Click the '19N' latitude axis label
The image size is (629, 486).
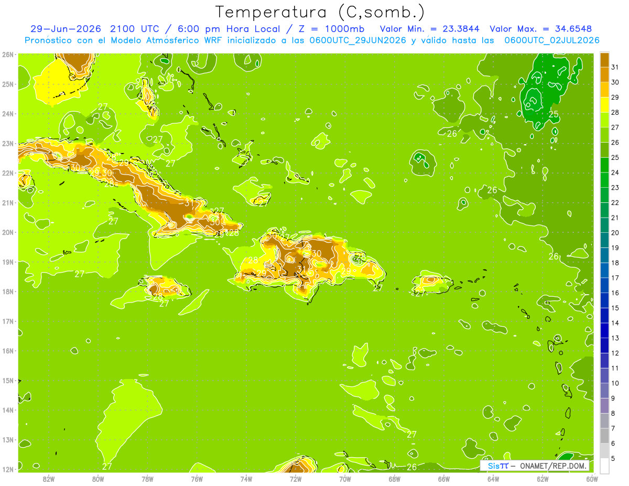(x=8, y=262)
